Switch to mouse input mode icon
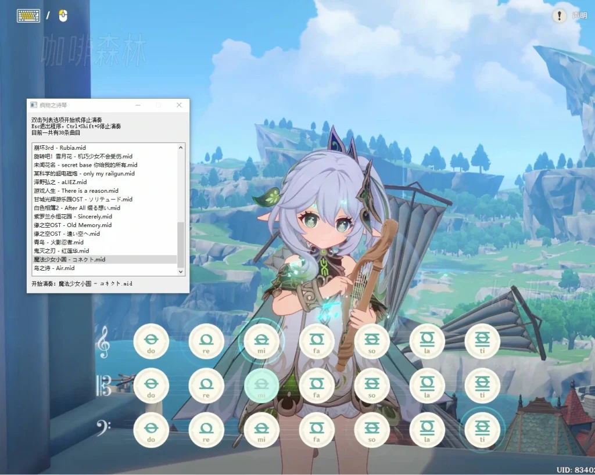The width and height of the screenshot is (595, 475). 63,16
